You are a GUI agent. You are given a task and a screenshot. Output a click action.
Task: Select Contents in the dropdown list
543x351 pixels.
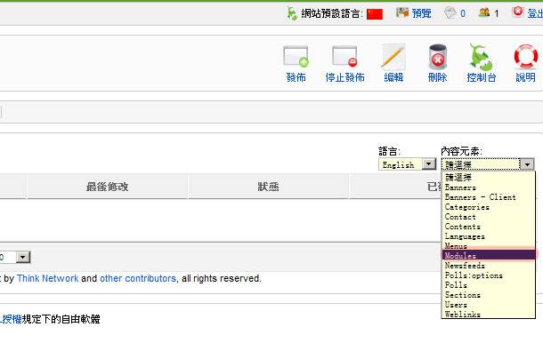tap(489, 227)
